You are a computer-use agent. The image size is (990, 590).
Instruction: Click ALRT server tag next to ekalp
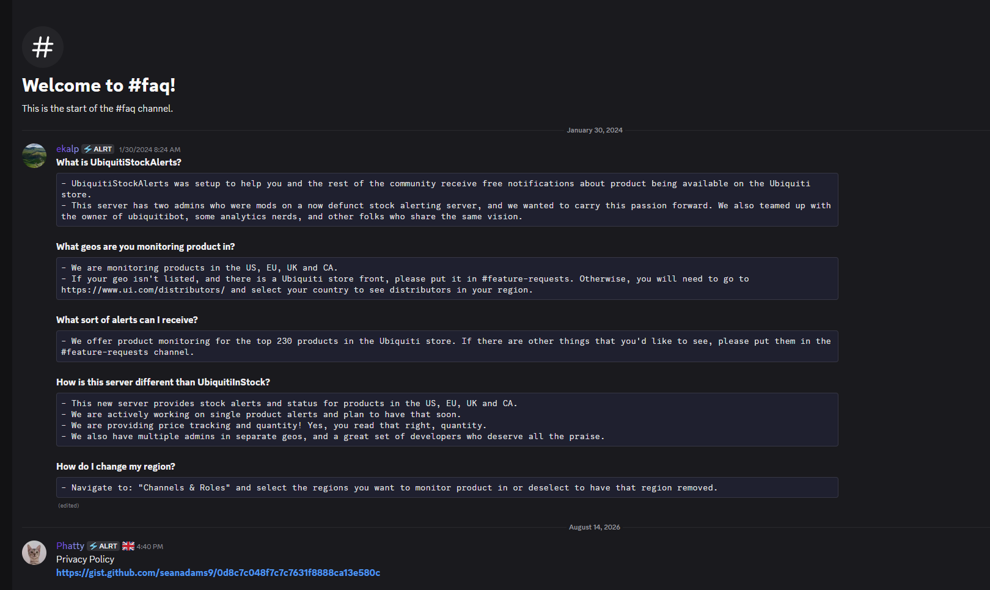[98, 149]
